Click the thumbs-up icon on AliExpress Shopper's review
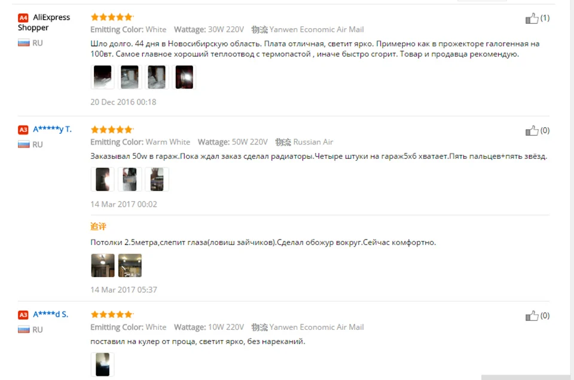Viewport: 574px width, 380px height. [x=532, y=19]
